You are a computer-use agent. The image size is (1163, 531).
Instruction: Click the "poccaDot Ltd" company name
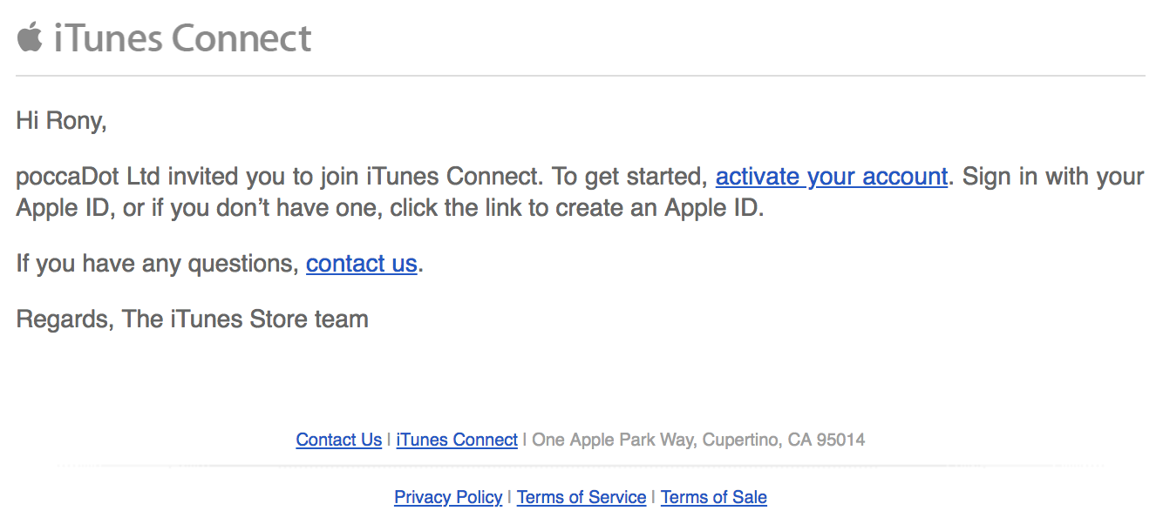coord(89,177)
